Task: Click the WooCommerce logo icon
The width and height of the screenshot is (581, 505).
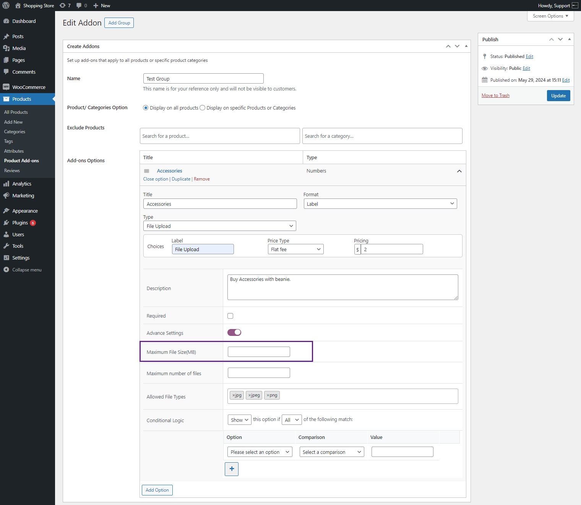Action: [x=6, y=87]
